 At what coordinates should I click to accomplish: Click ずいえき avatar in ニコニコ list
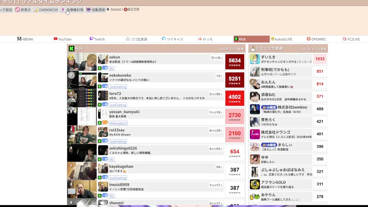point(255,59)
